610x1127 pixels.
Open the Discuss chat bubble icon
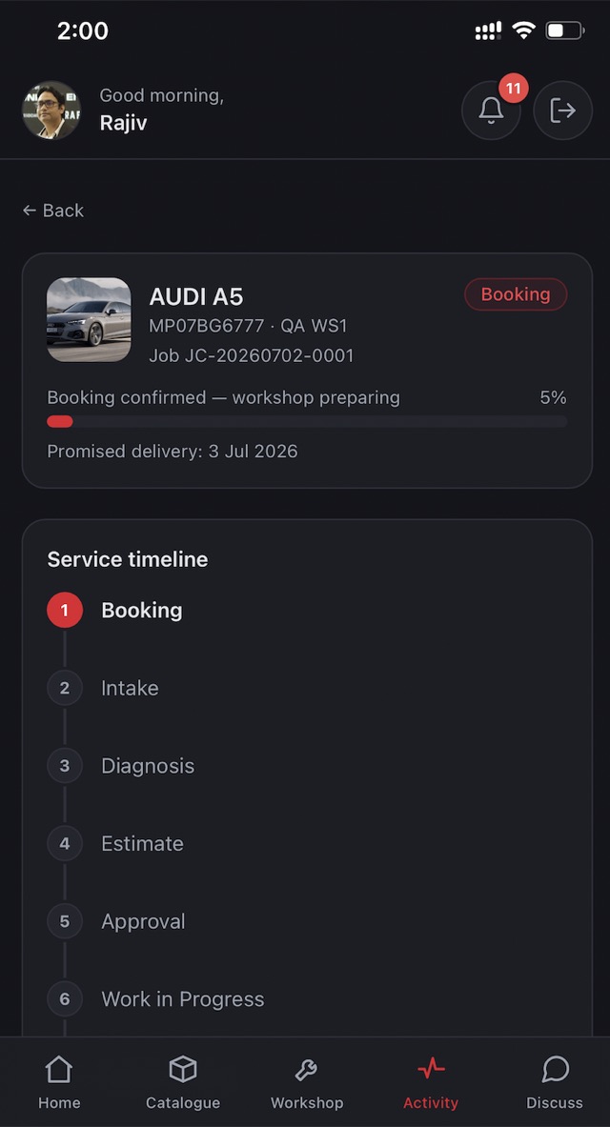coord(555,1070)
